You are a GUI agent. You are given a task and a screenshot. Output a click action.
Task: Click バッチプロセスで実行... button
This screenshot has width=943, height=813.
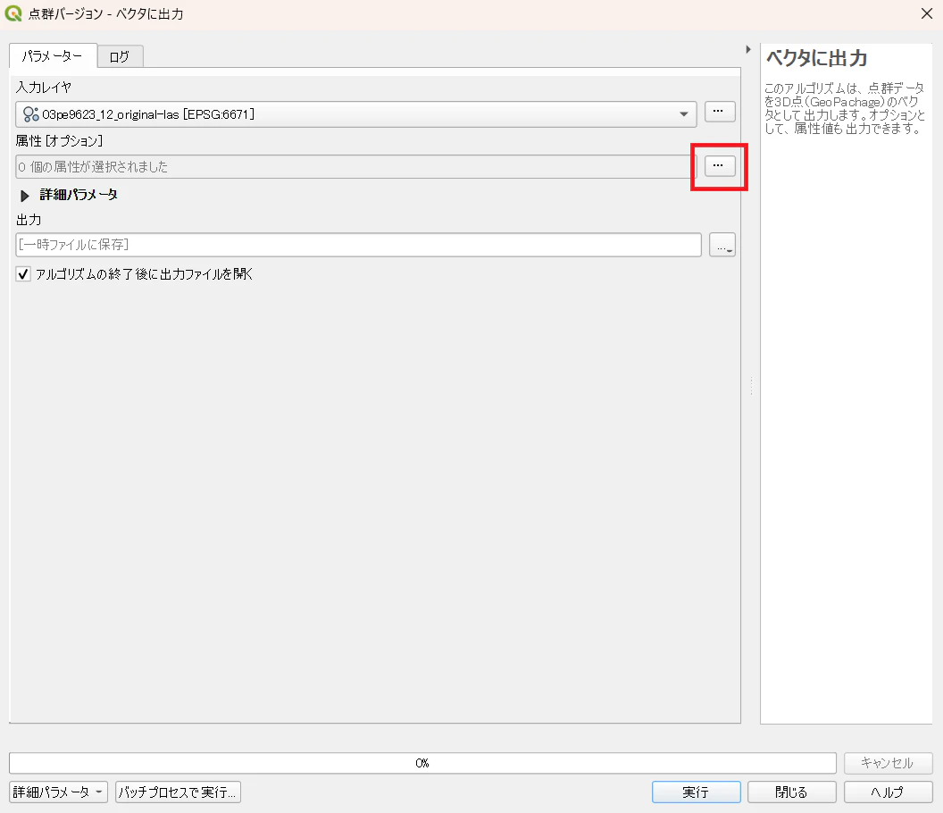tap(178, 792)
